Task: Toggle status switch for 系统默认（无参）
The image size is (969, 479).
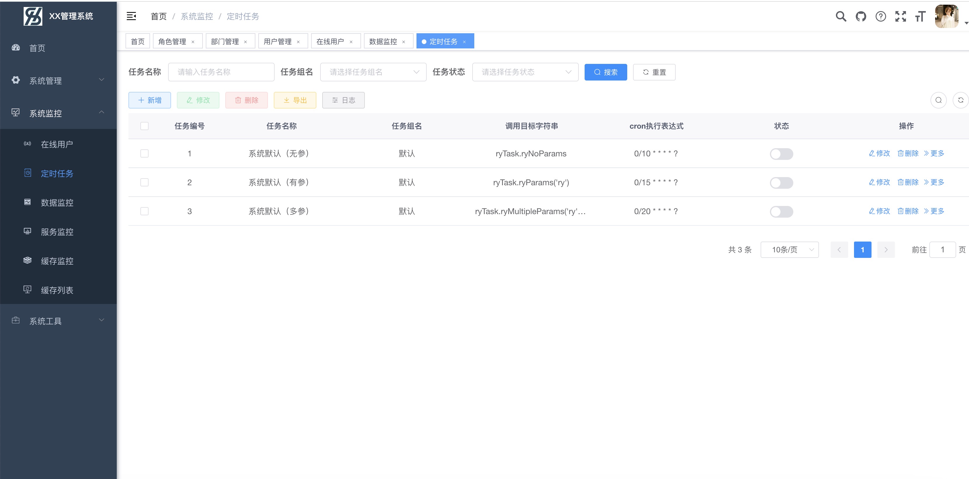Action: pyautogui.click(x=781, y=154)
